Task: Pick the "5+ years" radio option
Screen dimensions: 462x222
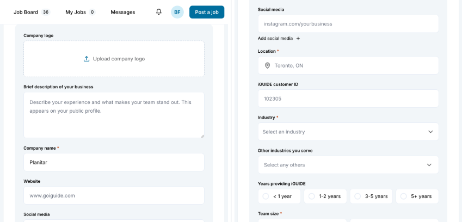Action: pyautogui.click(x=417, y=196)
